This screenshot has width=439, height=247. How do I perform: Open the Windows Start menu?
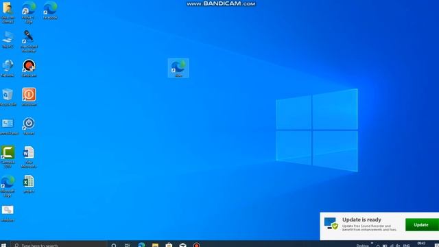(3, 245)
